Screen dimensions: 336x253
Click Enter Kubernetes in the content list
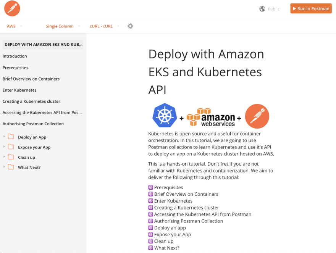click(x=173, y=201)
